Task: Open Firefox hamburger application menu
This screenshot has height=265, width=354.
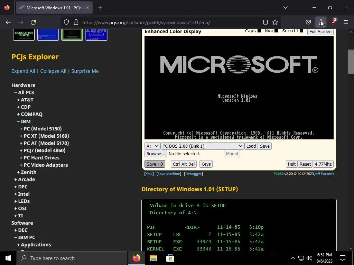Action: pyautogui.click(x=346, y=22)
